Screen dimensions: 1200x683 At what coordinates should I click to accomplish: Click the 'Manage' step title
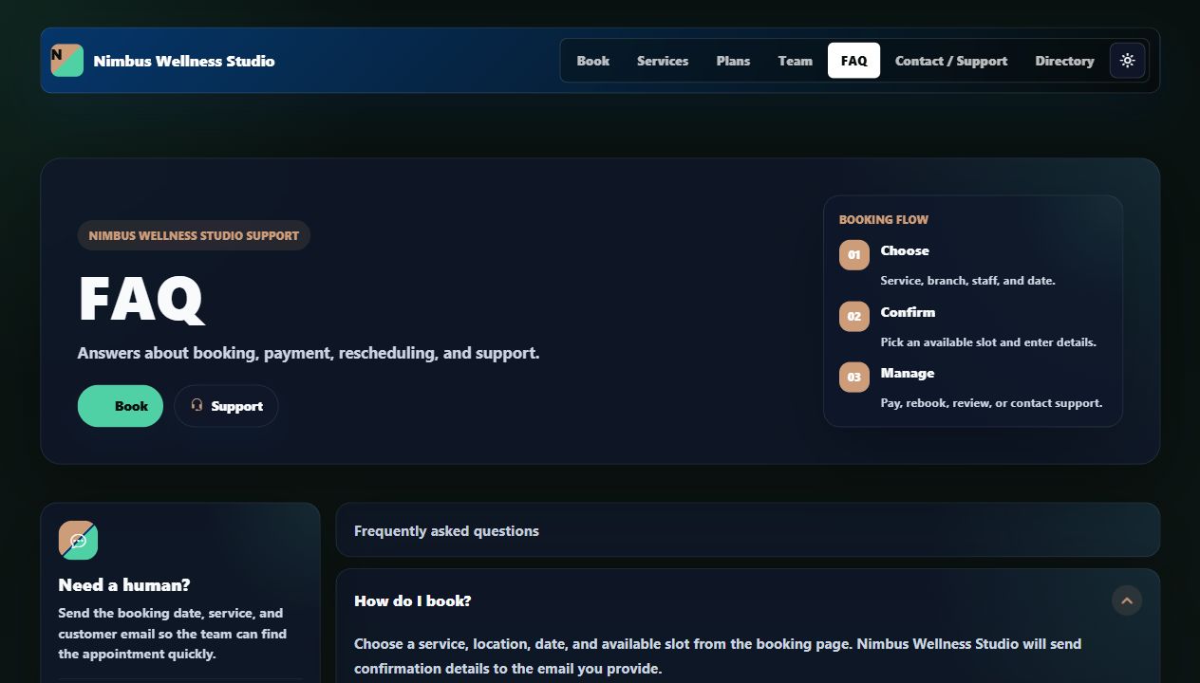click(x=908, y=373)
